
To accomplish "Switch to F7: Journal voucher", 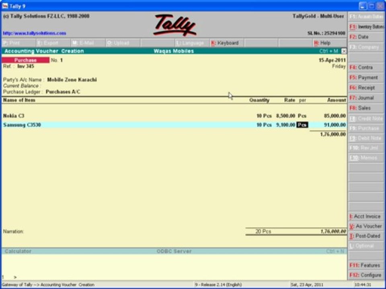I will (366, 98).
